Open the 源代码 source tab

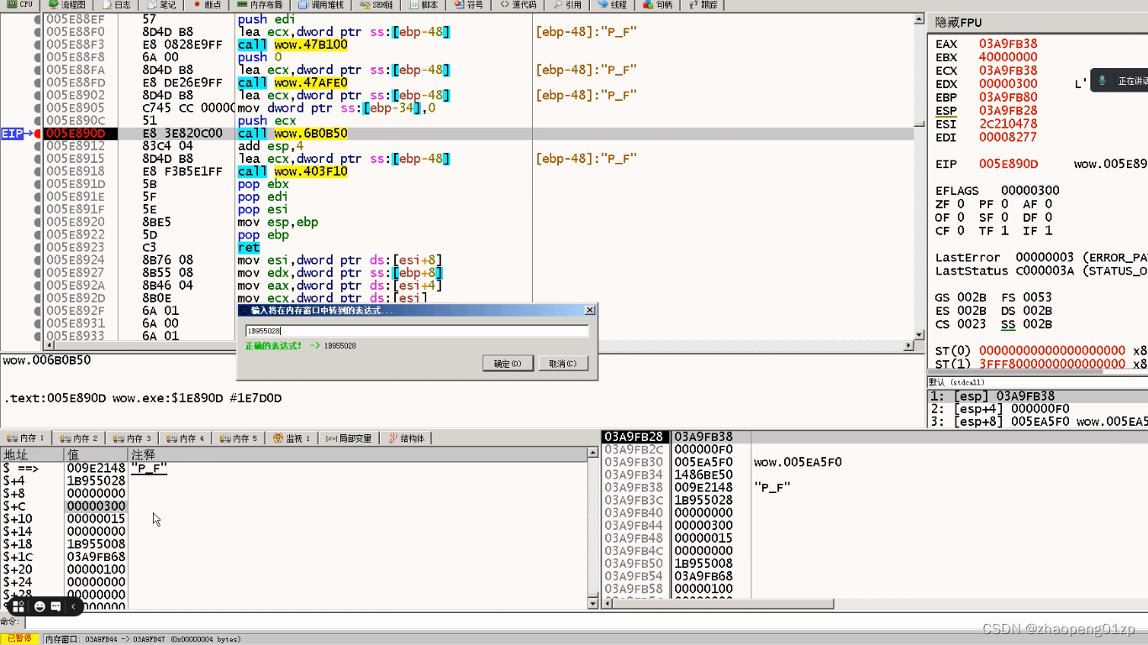pos(519,4)
